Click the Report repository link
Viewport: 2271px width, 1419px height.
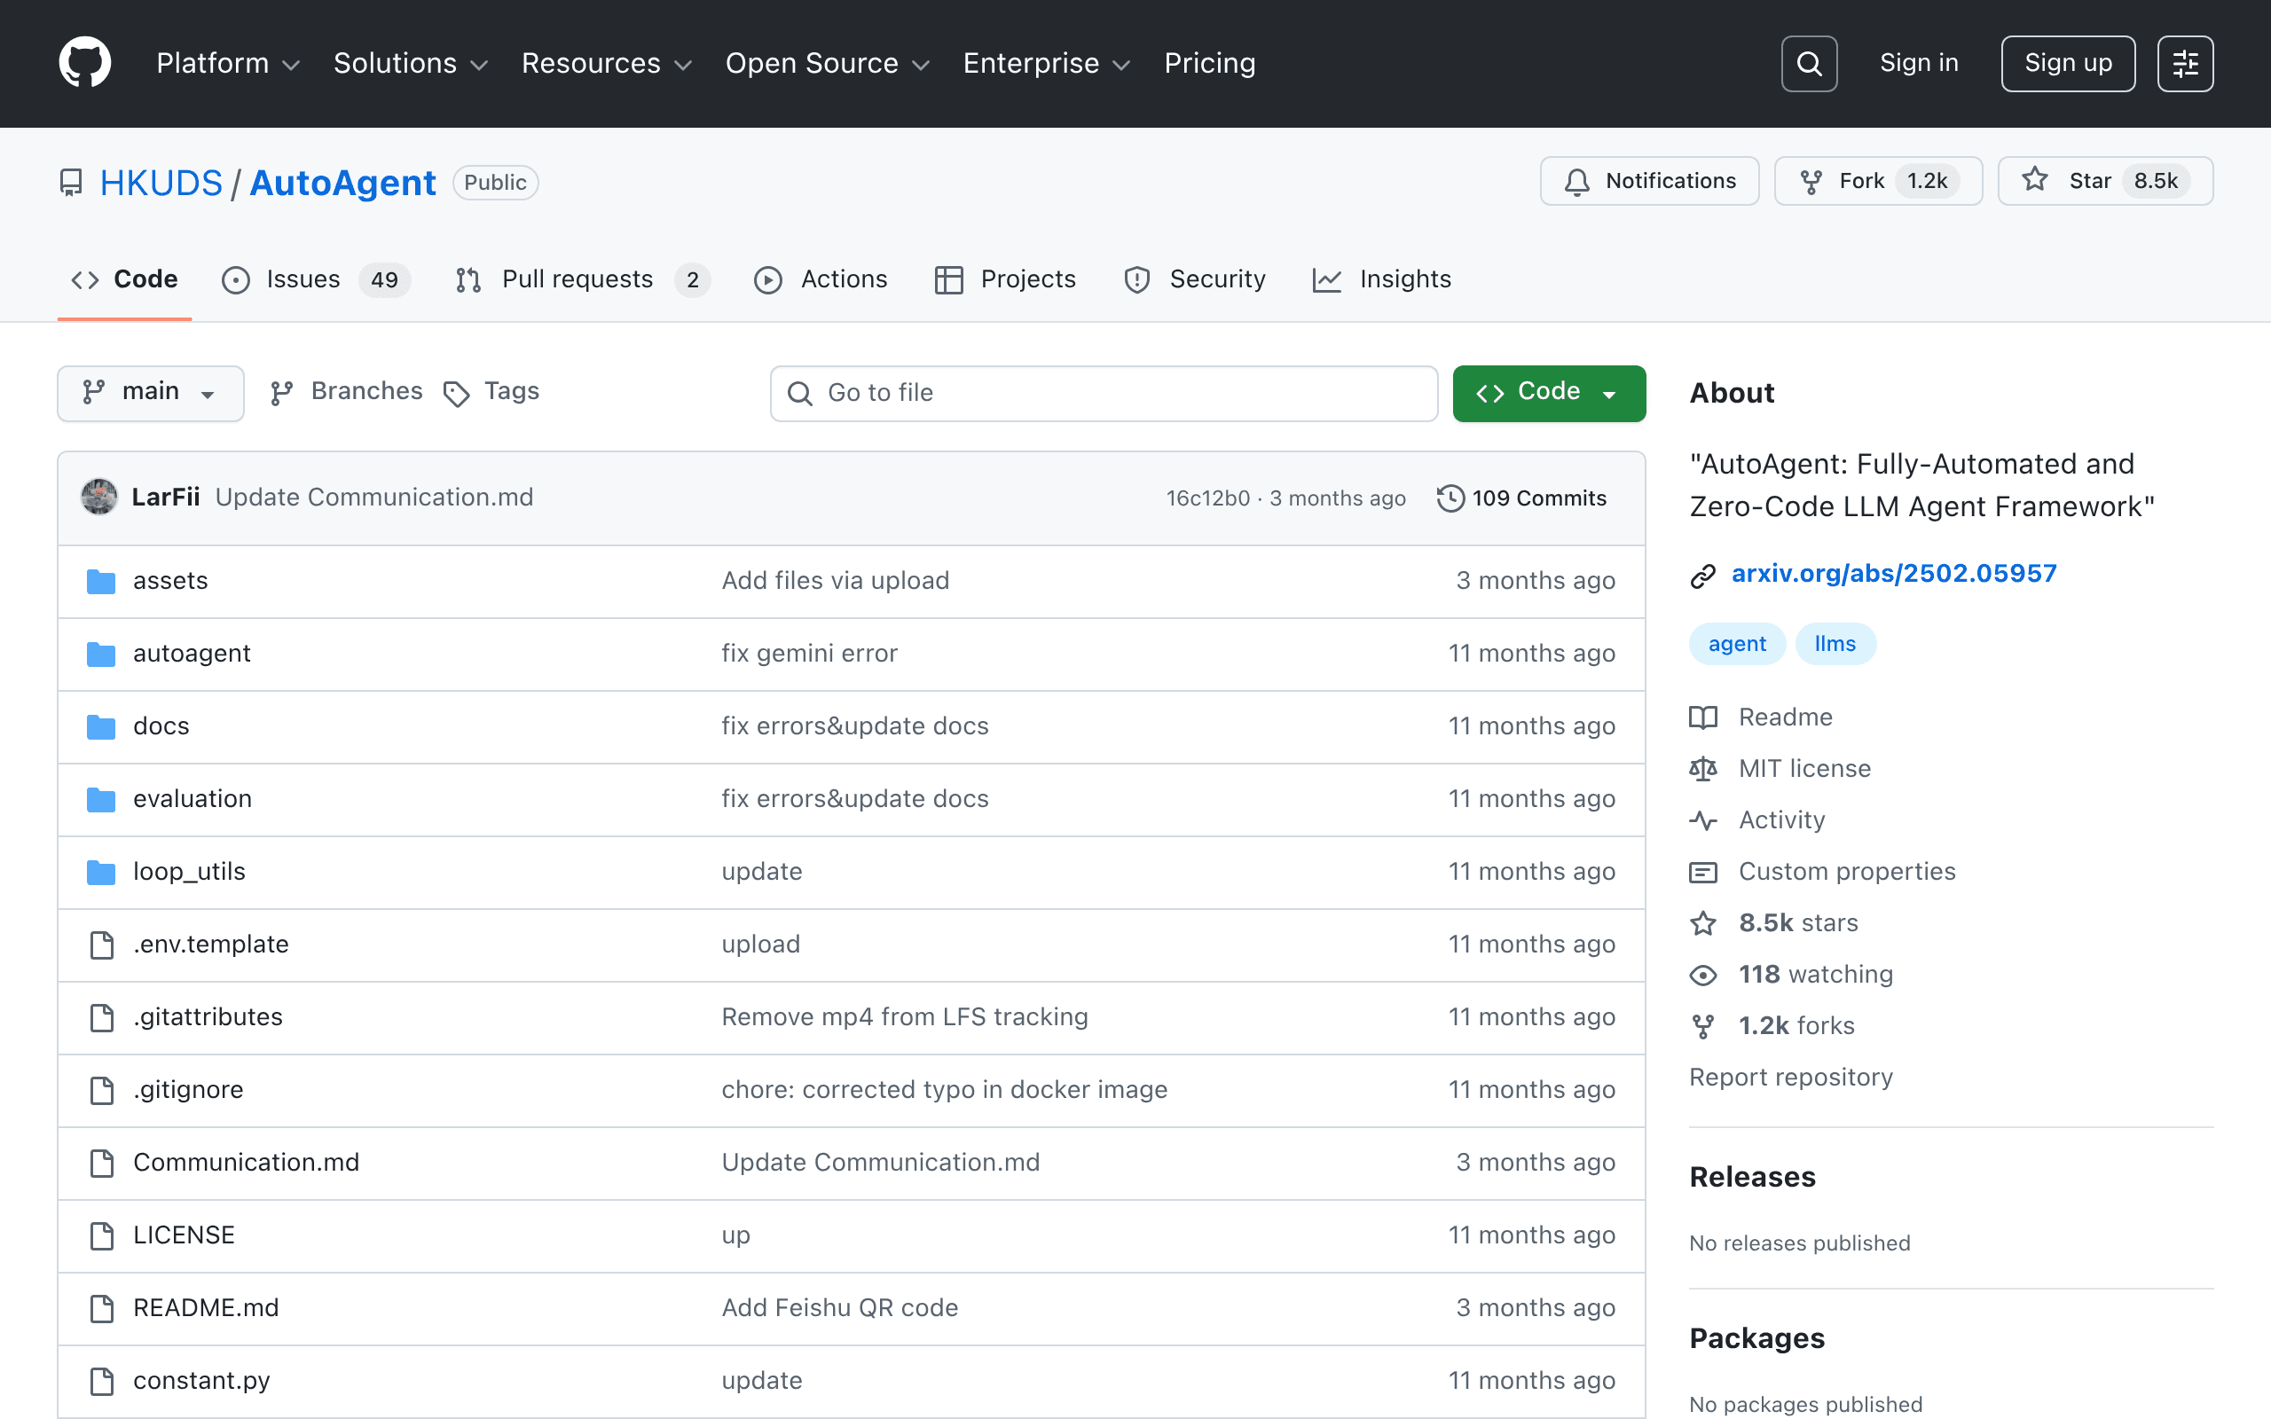point(1790,1078)
